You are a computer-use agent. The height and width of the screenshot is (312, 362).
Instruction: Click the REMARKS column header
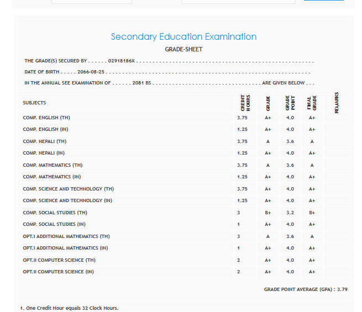337,103
